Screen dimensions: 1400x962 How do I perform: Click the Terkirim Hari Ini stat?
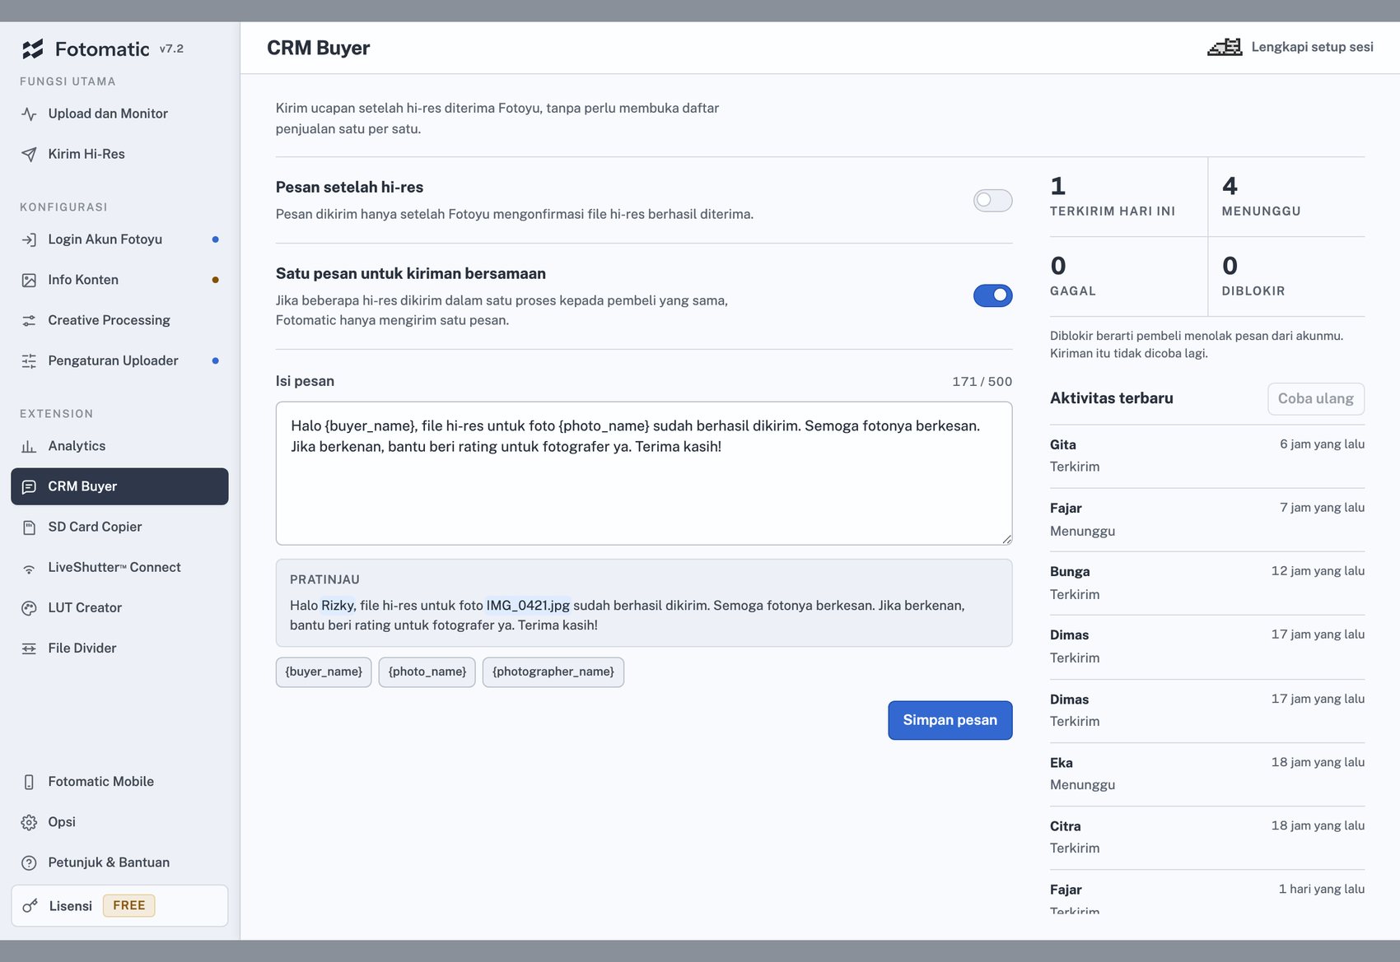click(1128, 197)
